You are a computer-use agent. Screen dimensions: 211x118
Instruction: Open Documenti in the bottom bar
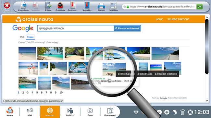[x=110, y=112]
